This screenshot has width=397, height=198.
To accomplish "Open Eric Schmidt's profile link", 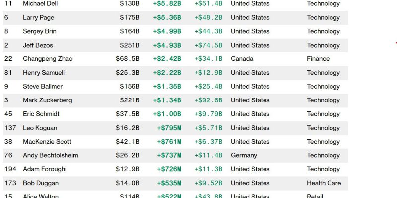I will point(41,114).
